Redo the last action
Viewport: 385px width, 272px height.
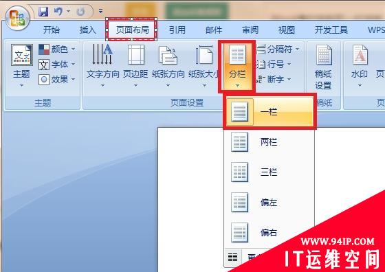pos(80,12)
